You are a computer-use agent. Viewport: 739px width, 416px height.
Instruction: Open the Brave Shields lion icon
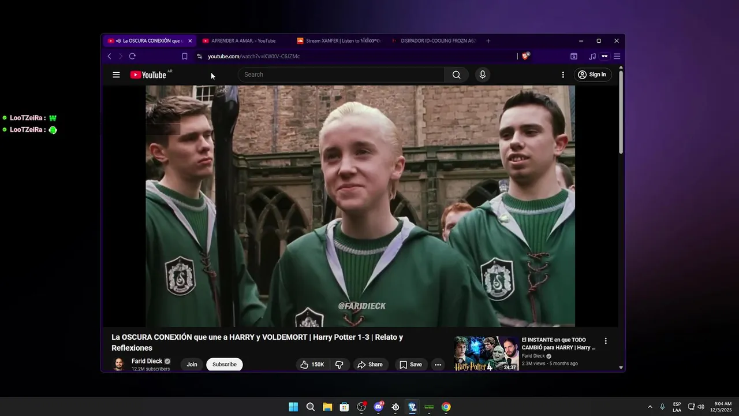click(x=525, y=56)
